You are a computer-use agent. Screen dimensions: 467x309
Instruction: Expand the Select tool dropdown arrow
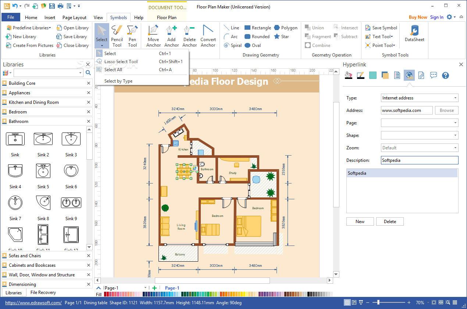pos(101,46)
